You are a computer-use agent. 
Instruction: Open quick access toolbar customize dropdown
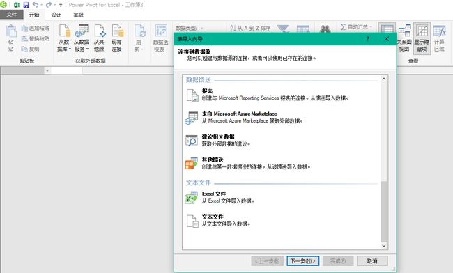[61, 5]
